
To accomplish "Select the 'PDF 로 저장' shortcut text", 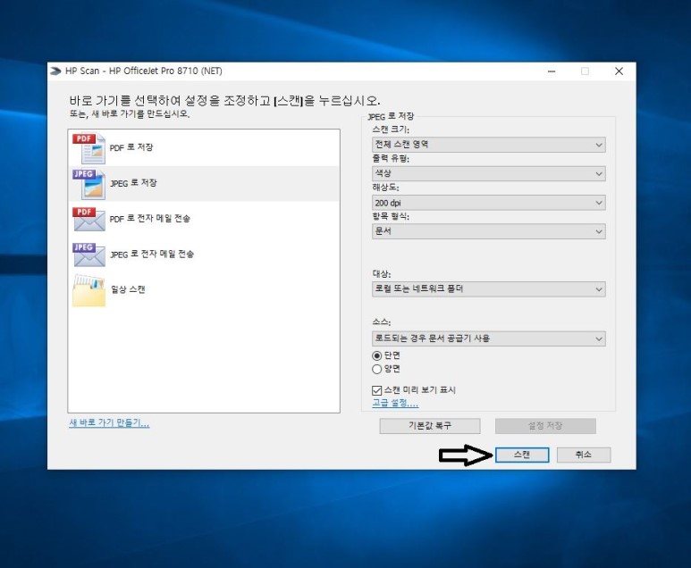I will [x=131, y=147].
